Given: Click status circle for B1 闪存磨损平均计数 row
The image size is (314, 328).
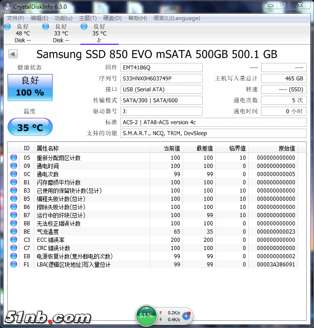Looking at the screenshot, I should pos(14,182).
